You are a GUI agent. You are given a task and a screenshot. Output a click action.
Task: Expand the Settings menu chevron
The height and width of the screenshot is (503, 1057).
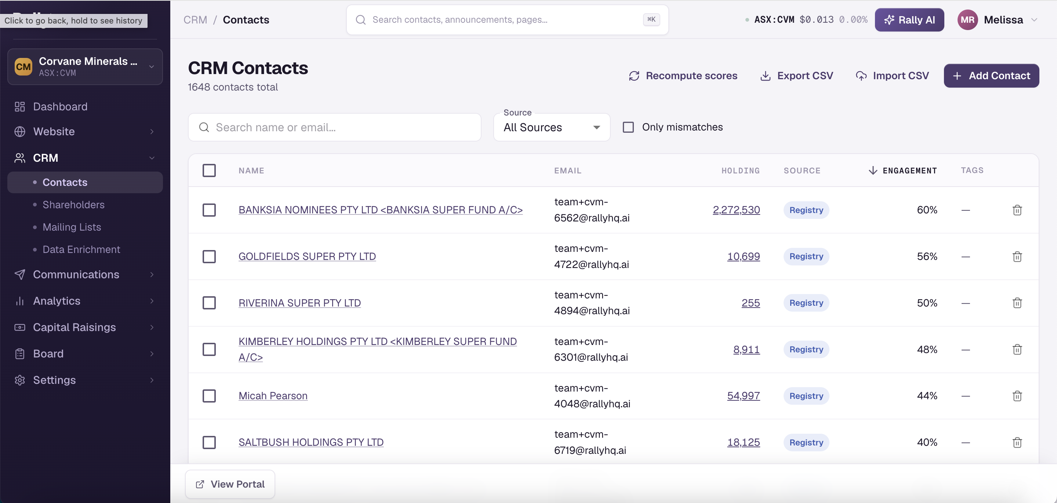coord(152,380)
